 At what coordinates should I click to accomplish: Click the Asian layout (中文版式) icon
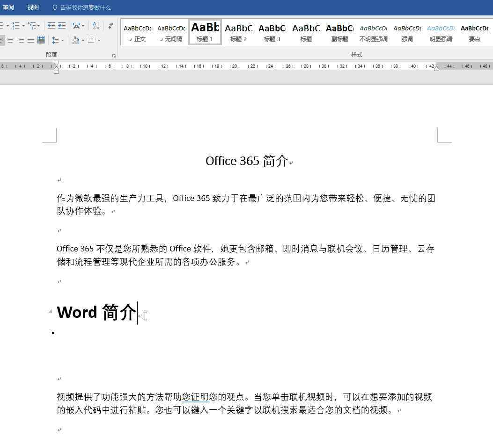point(76,26)
